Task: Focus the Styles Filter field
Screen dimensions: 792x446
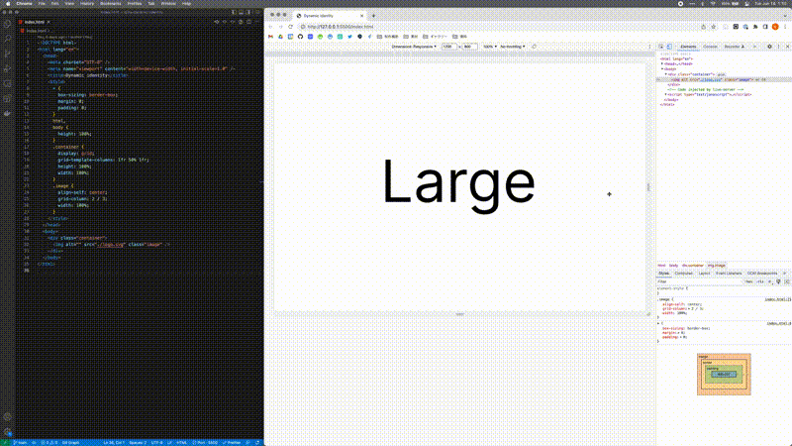Action: coord(699,281)
